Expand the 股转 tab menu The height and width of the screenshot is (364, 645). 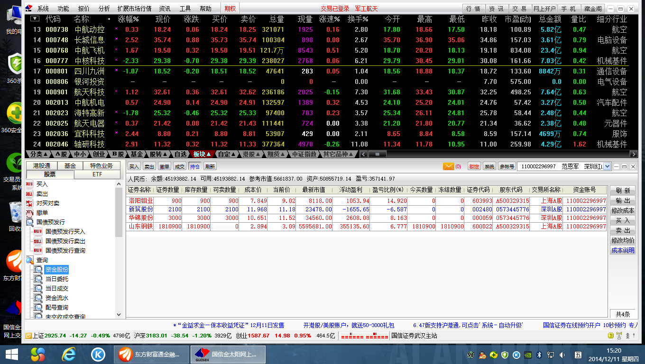pyautogui.click(x=159, y=154)
